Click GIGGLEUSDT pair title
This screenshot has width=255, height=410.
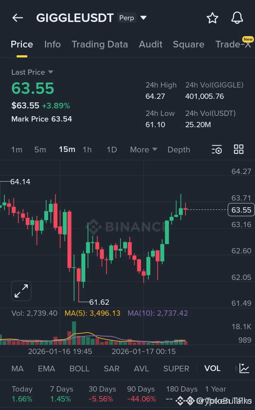[75, 18]
